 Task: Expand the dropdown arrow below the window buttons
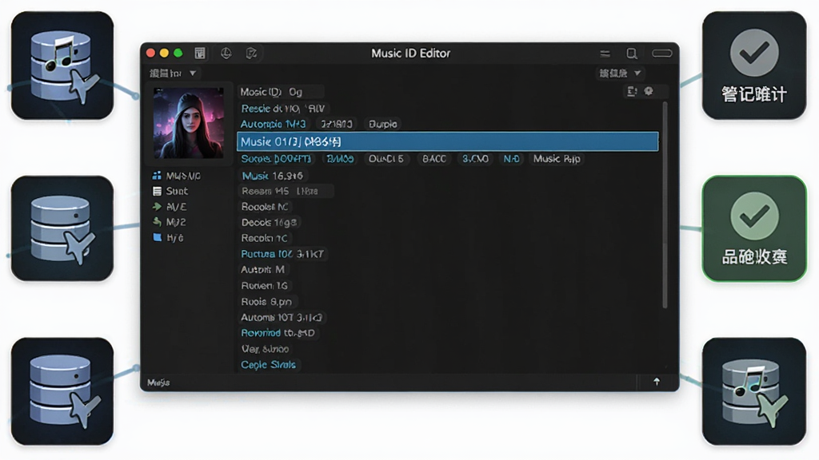[193, 73]
